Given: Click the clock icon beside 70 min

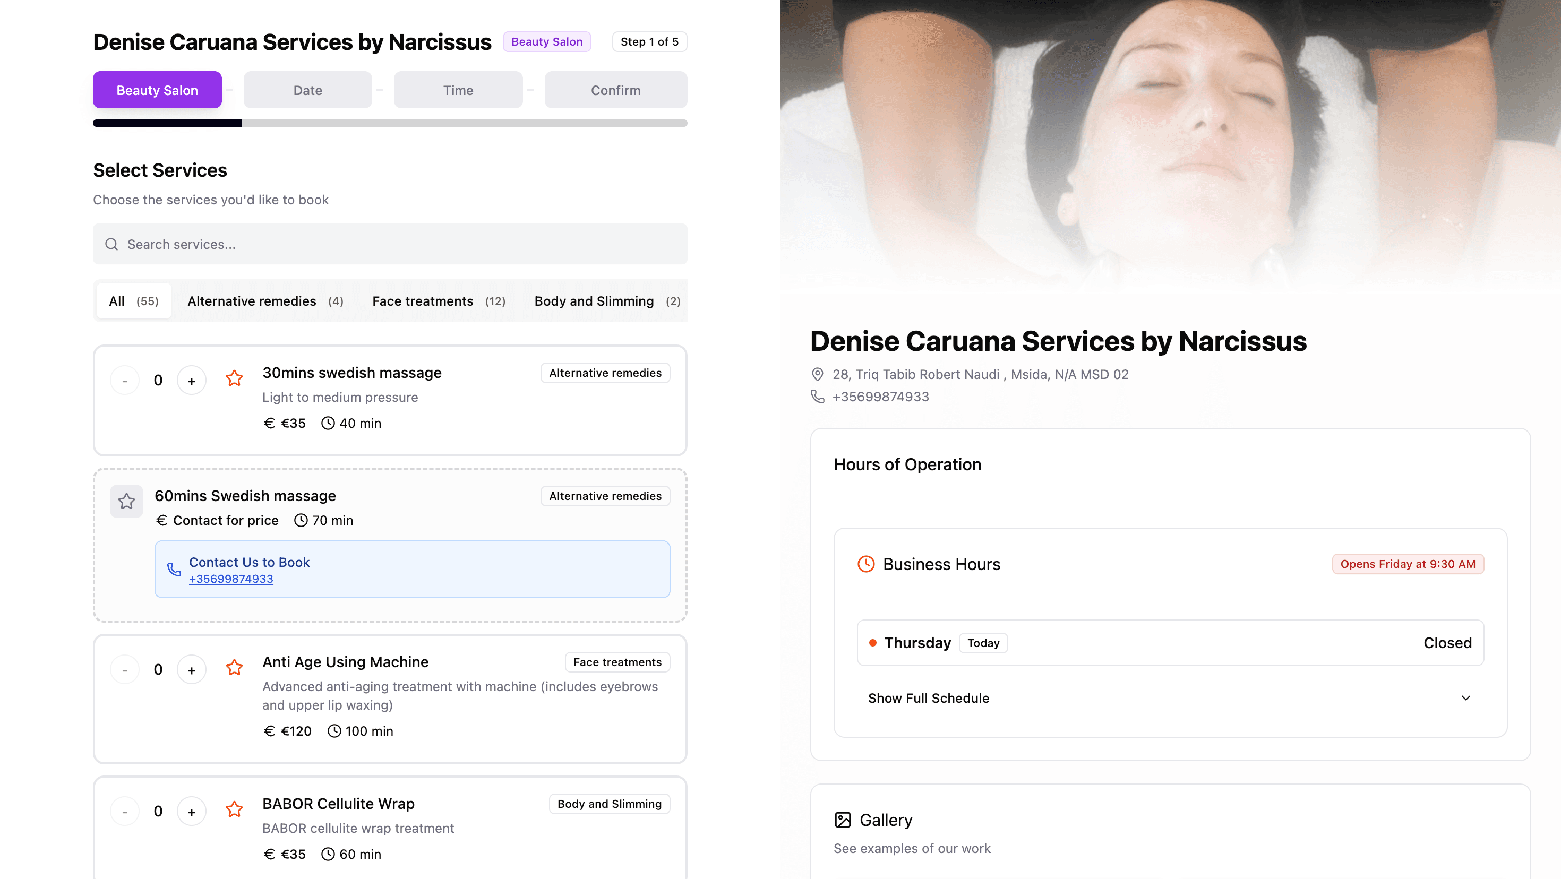Looking at the screenshot, I should (x=301, y=520).
